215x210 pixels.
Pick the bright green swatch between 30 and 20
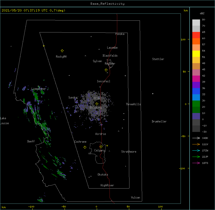click(196, 104)
